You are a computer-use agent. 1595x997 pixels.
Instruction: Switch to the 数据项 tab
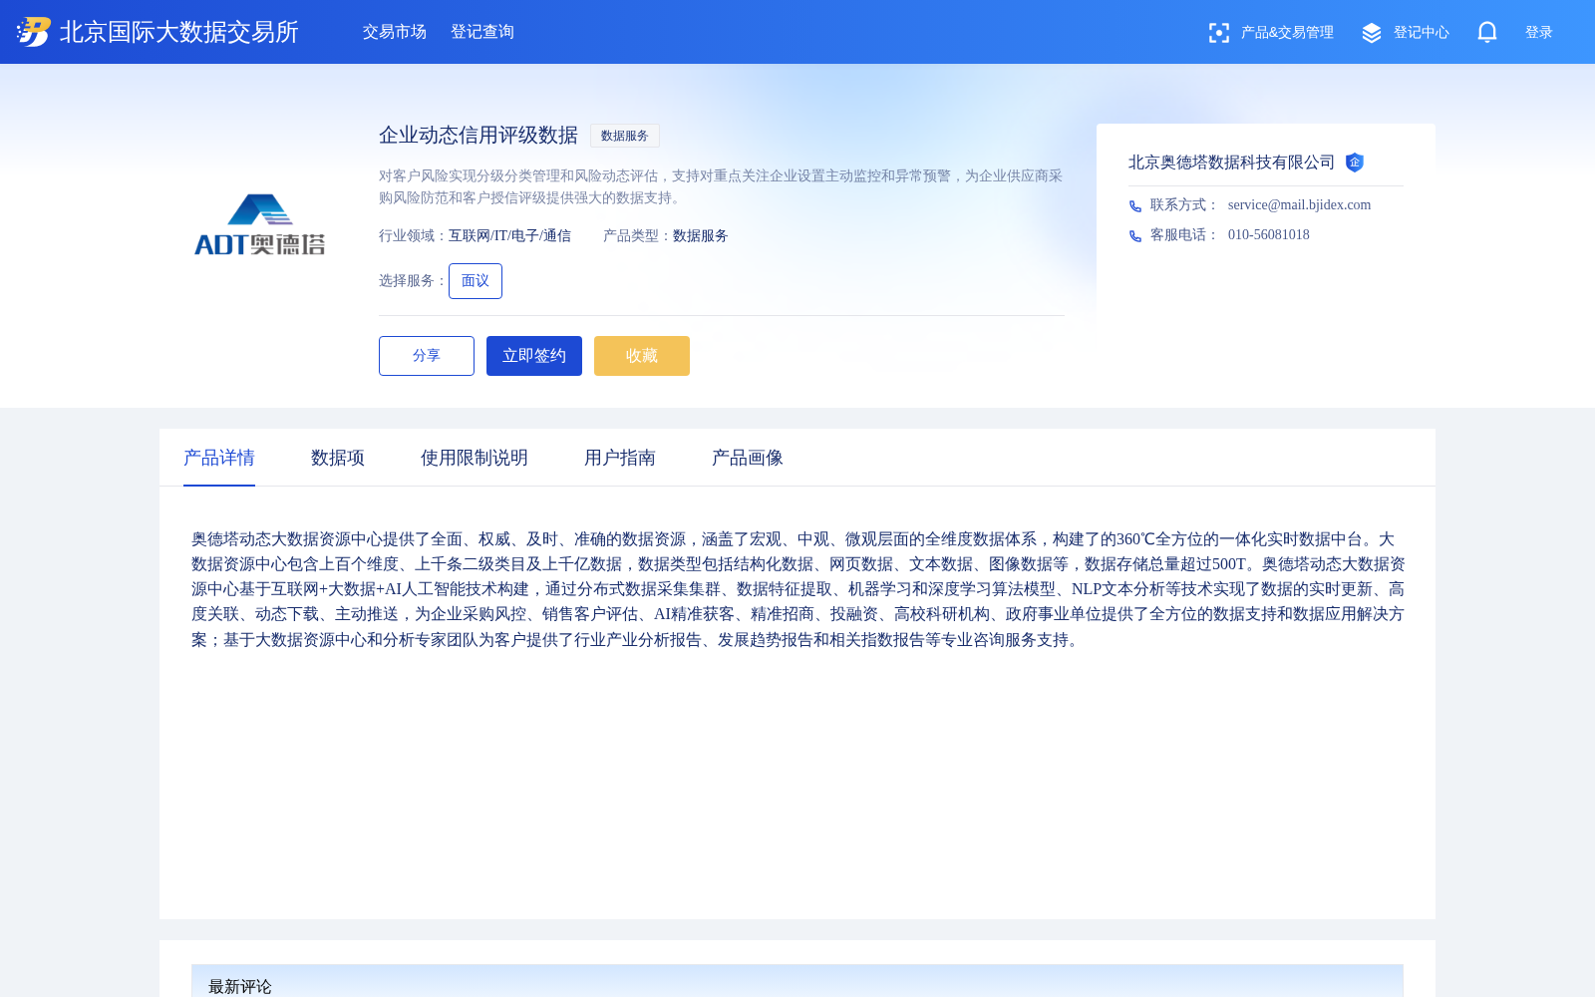pyautogui.click(x=338, y=458)
